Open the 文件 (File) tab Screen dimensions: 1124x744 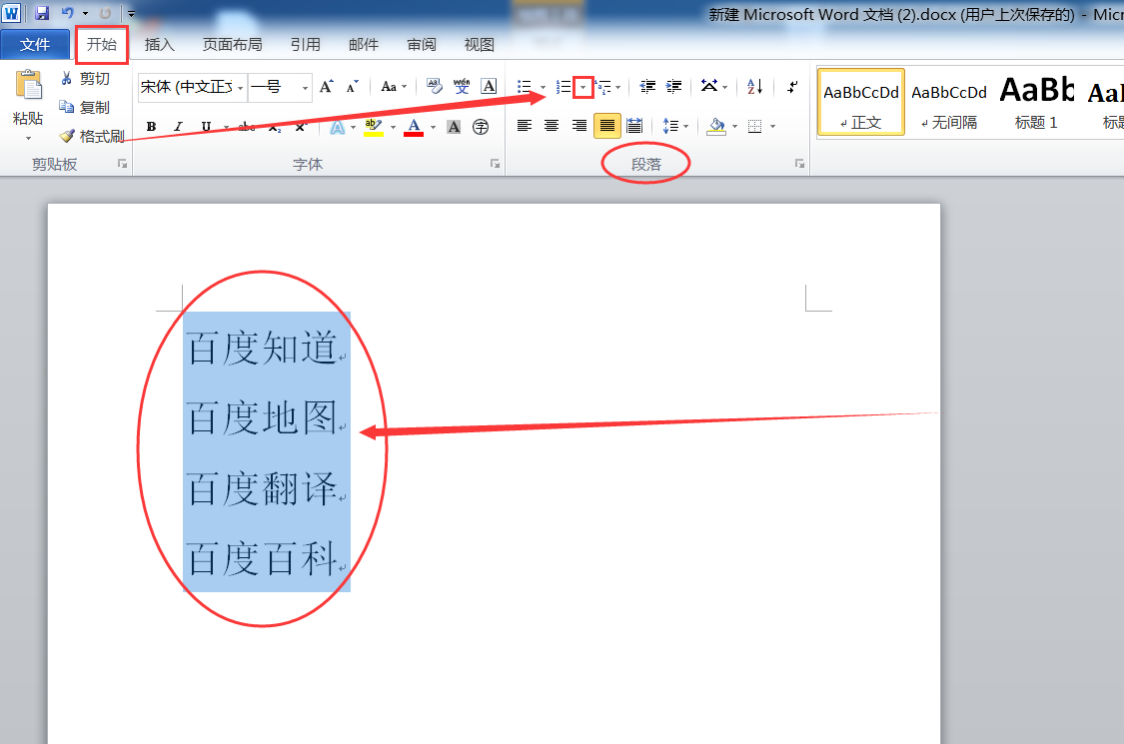point(35,44)
